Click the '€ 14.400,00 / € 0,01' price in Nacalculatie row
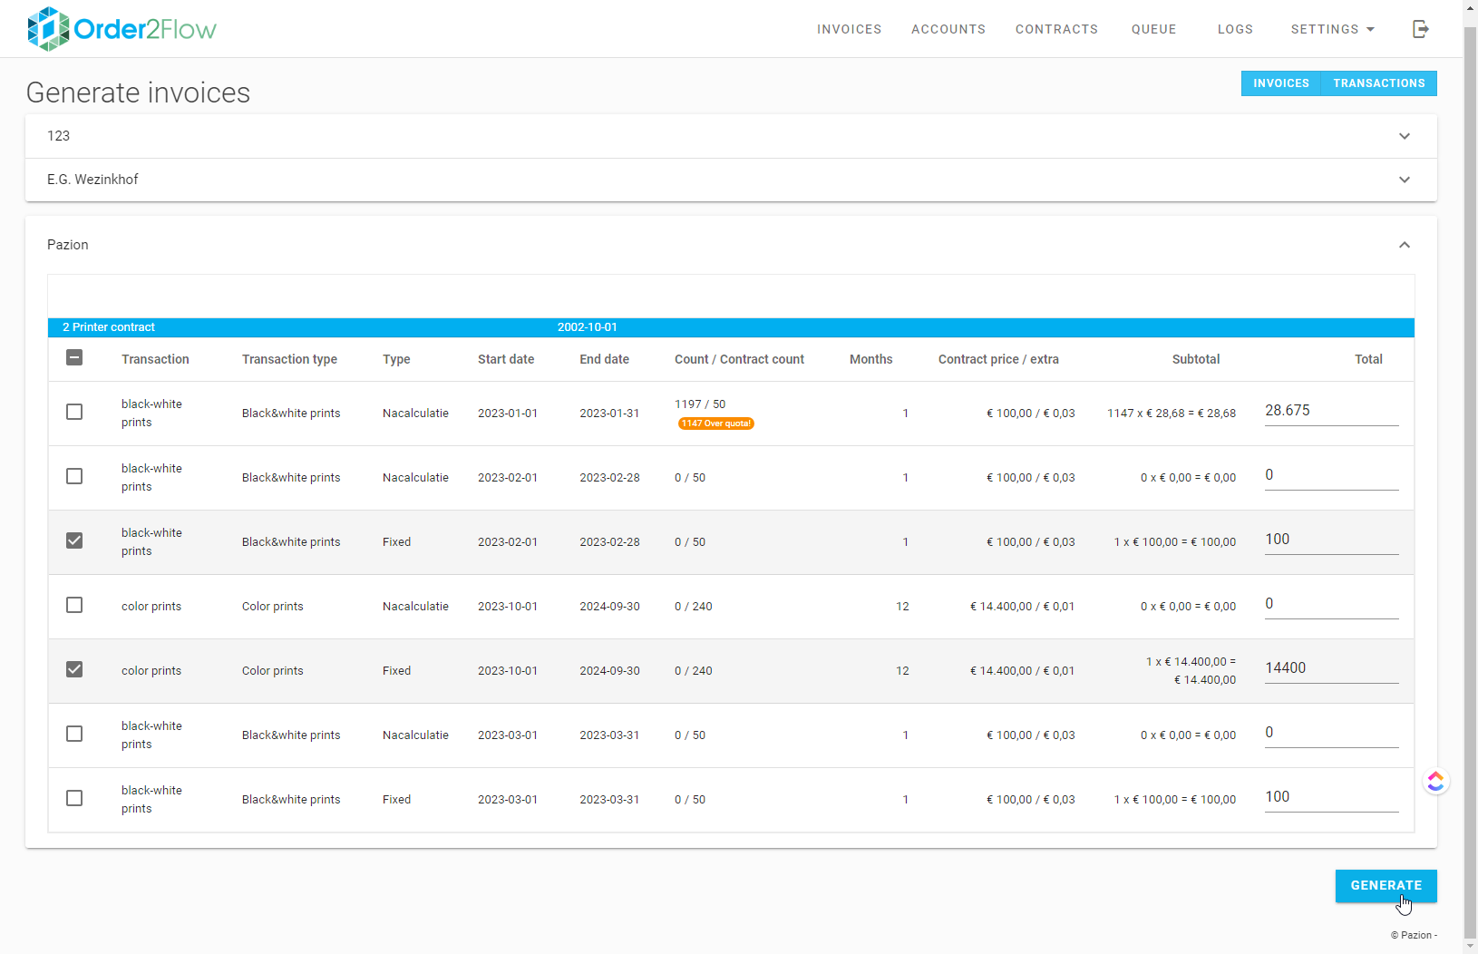The height and width of the screenshot is (954, 1478). coord(1022,607)
